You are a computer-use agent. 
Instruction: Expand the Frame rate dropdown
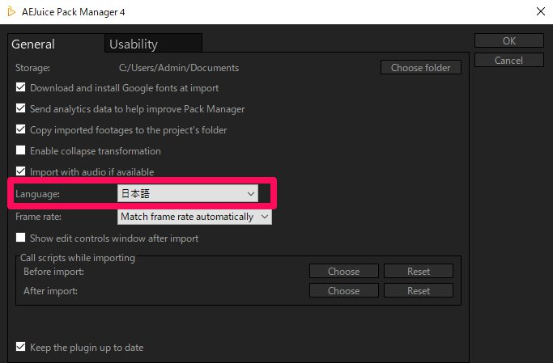[x=194, y=217]
